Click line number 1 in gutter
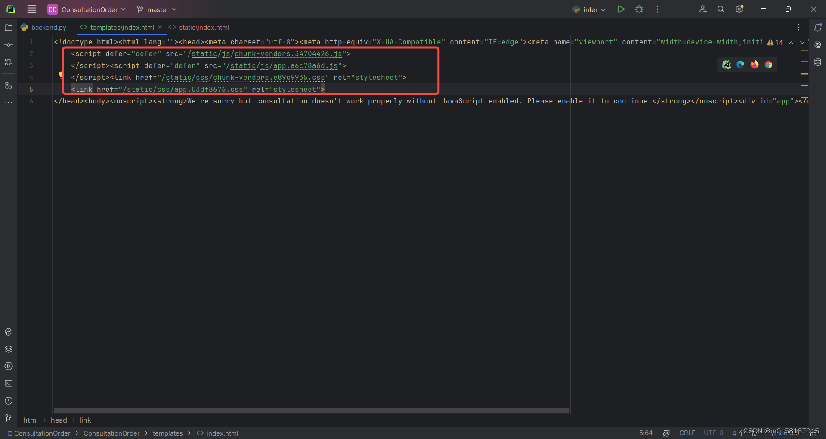This screenshot has height=439, width=826. (31, 42)
